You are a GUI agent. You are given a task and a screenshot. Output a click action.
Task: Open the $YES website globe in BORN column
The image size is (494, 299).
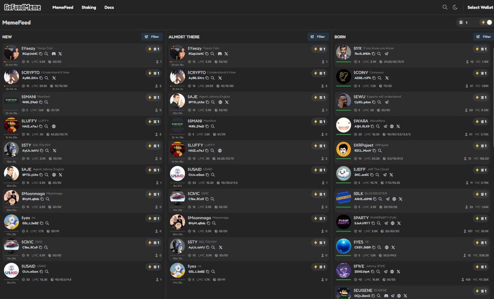point(387,248)
